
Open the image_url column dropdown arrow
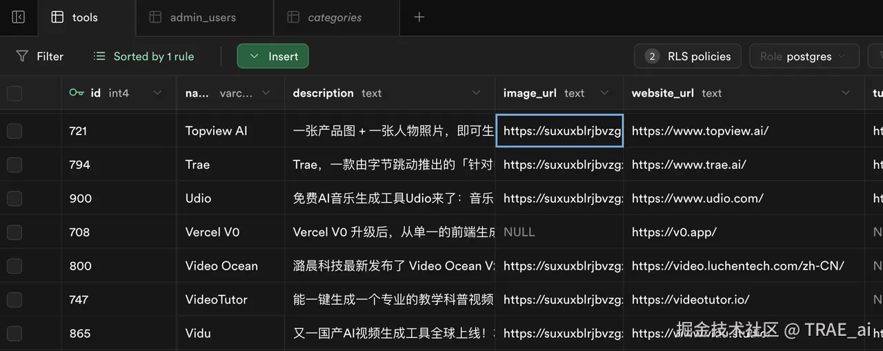pos(605,93)
